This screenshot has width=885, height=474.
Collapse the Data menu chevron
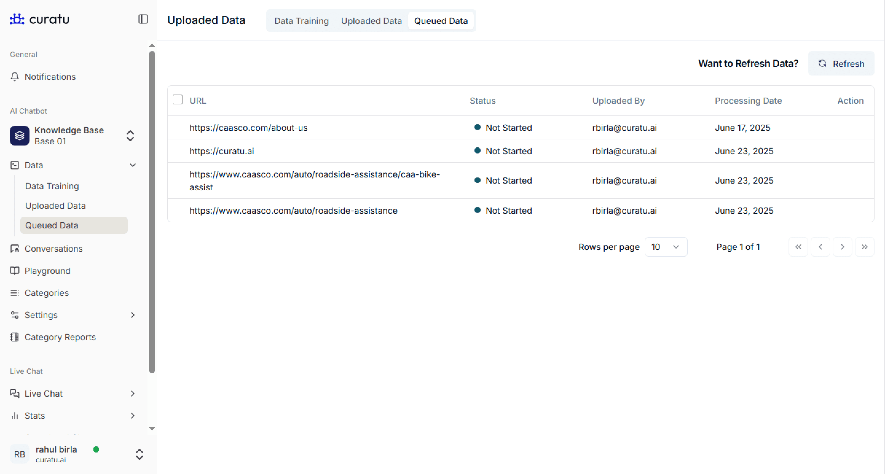point(133,165)
